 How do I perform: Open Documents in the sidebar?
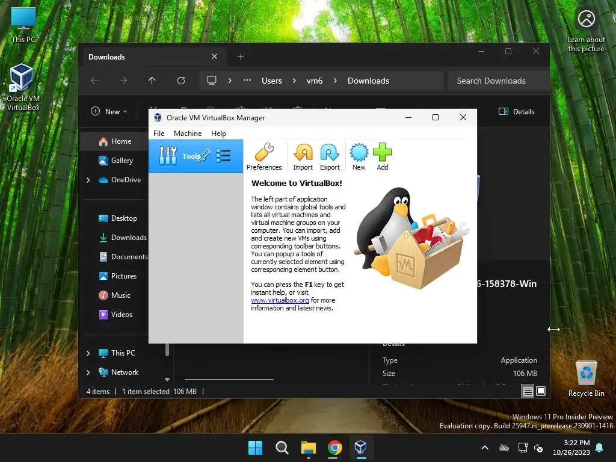[x=123, y=256]
